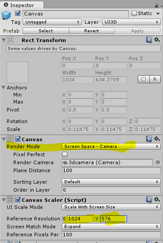Open the UI Scale Mode dropdown
This screenshot has height=243, width=163.
pos(111,207)
